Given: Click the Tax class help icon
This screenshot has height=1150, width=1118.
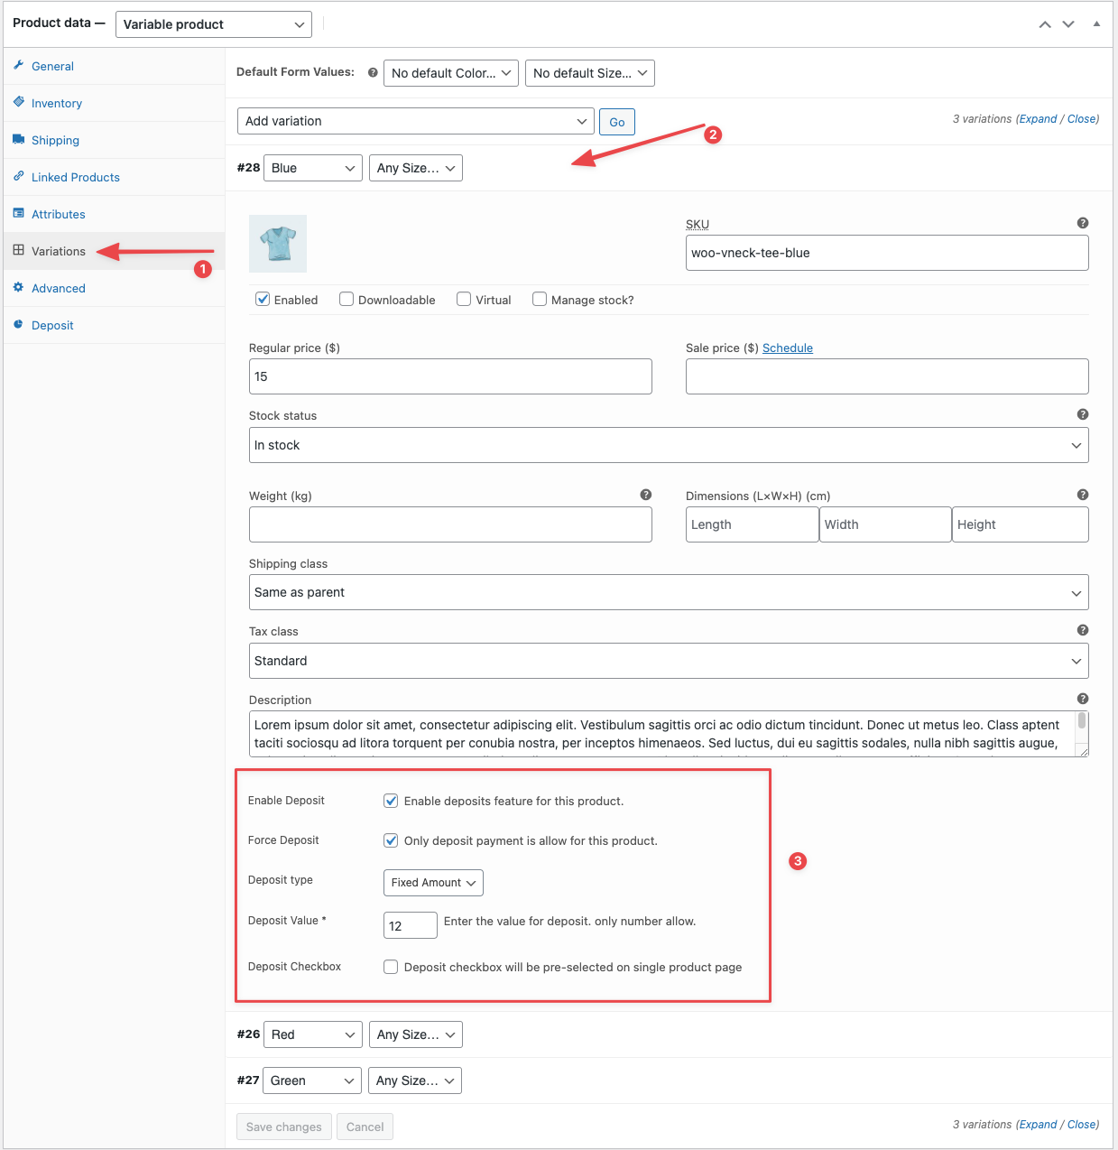Looking at the screenshot, I should (1082, 630).
